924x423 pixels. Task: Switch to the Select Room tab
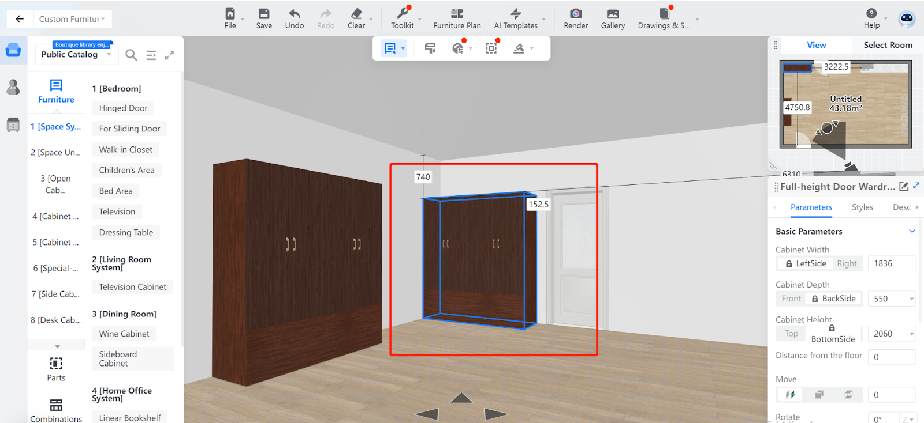click(888, 45)
